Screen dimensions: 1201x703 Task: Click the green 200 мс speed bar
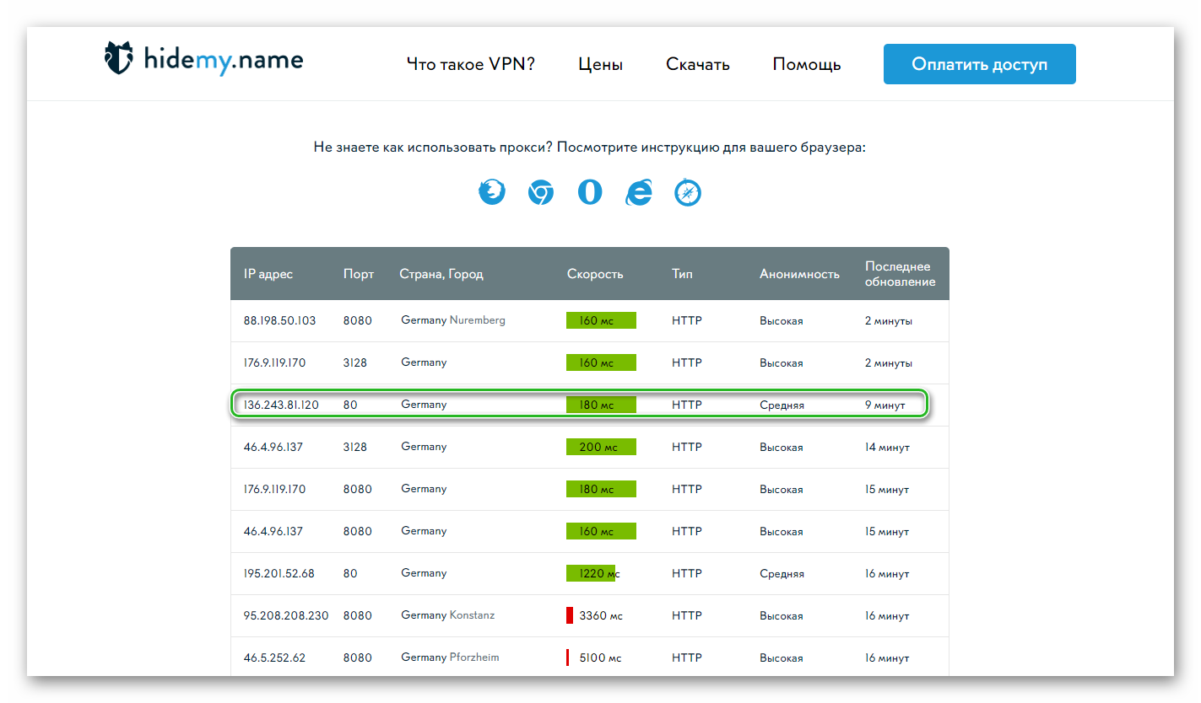[x=601, y=447]
